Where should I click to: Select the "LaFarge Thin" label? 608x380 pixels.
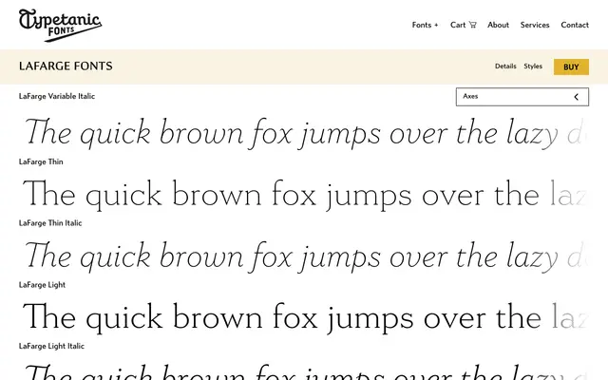pyautogui.click(x=41, y=161)
